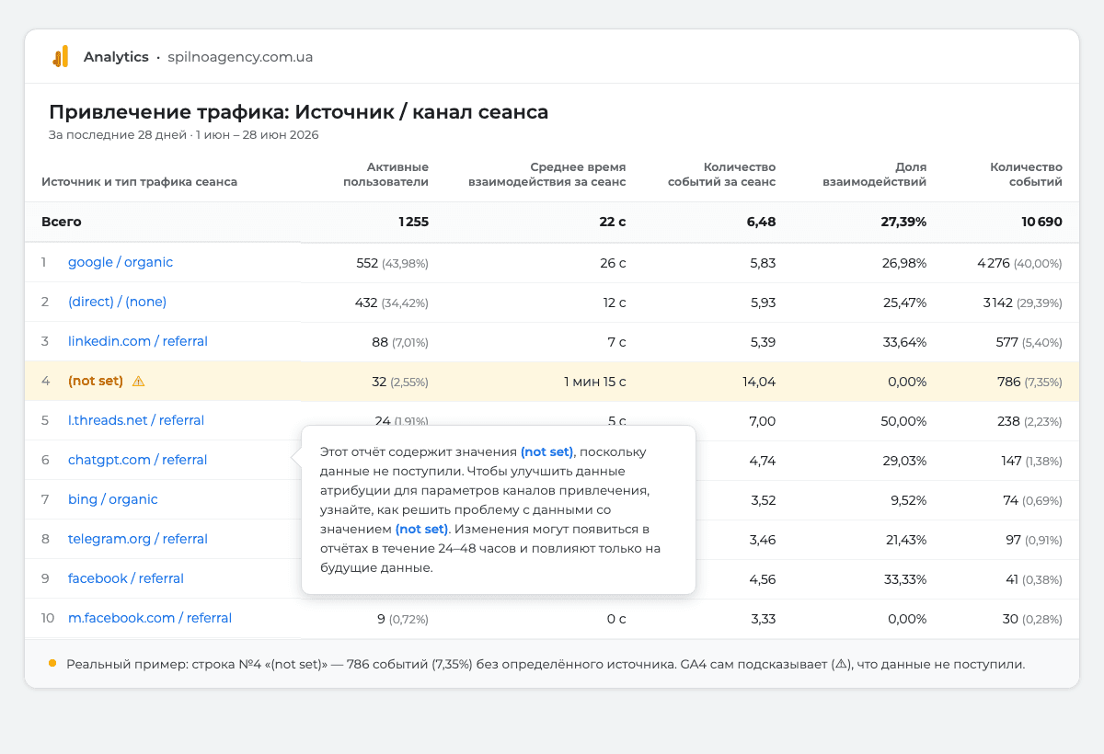
Task: Click first (not set) link in tooltip
Action: tap(546, 451)
